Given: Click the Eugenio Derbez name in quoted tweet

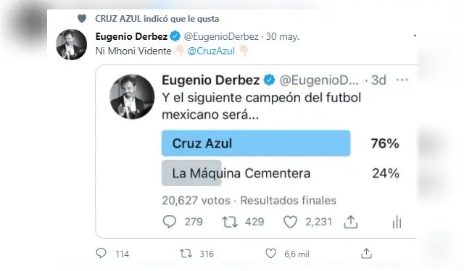Looking at the screenshot, I should coord(211,80).
